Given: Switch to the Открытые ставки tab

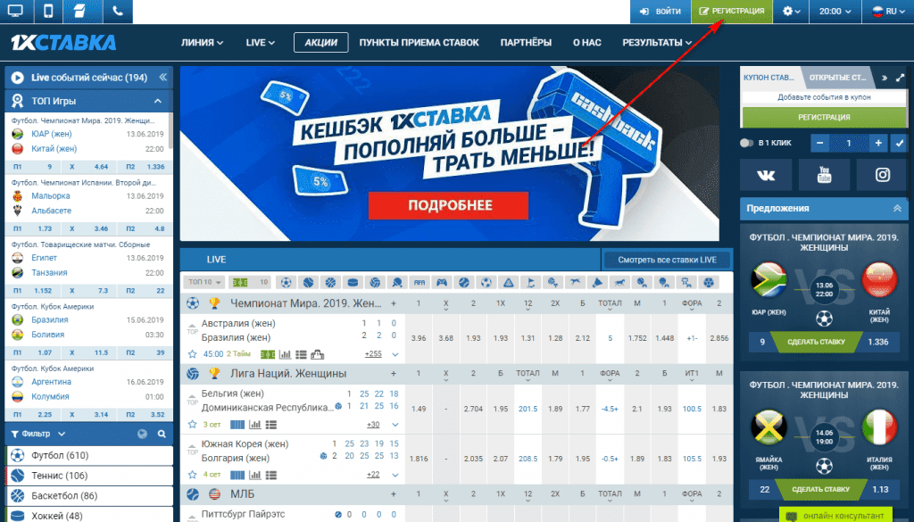Looking at the screenshot, I should coord(839,78).
